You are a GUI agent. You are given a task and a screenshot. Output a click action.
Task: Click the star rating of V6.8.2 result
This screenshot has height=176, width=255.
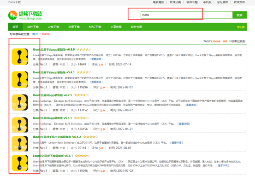tap(90, 137)
